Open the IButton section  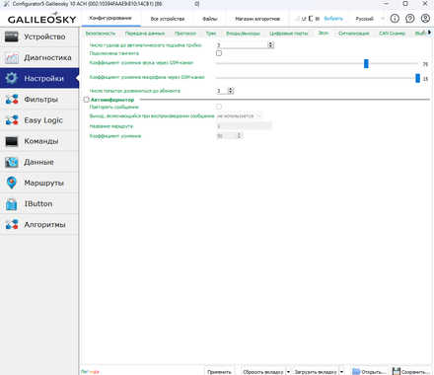pyautogui.click(x=39, y=203)
